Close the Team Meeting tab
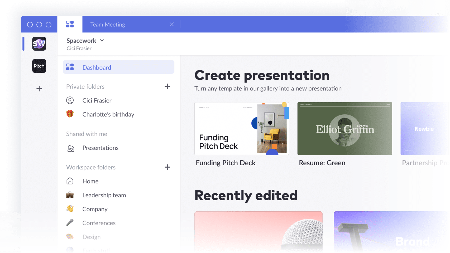Screen dimensions: 450x253 171,24
